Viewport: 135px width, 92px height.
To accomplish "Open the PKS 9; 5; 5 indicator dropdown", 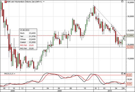I will point(15,74).
